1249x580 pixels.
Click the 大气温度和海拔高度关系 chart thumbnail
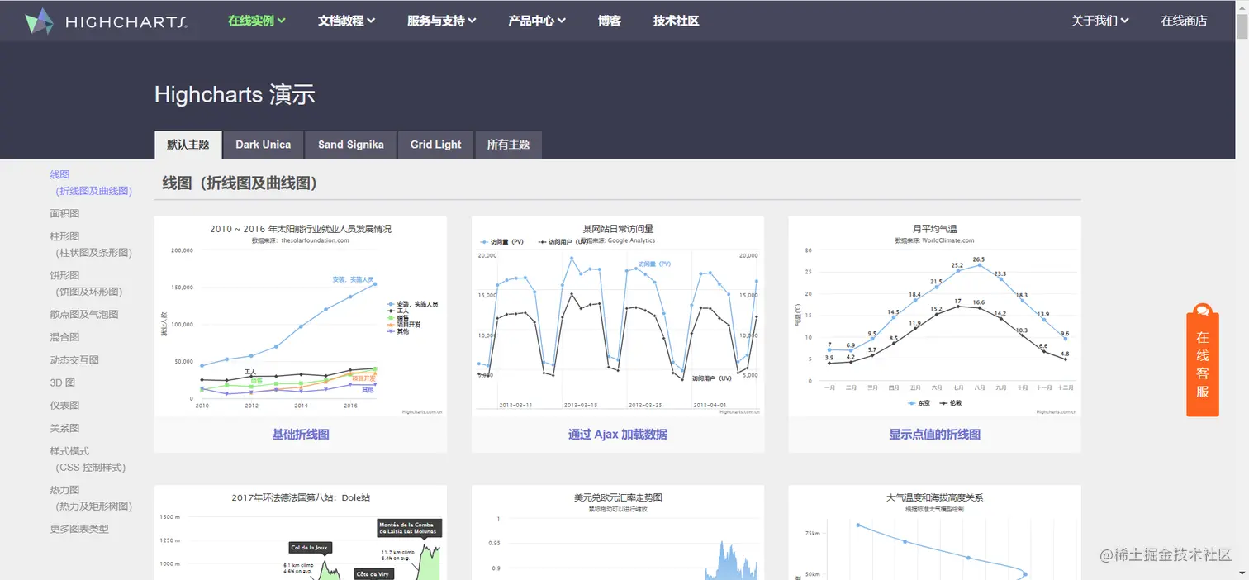point(935,533)
